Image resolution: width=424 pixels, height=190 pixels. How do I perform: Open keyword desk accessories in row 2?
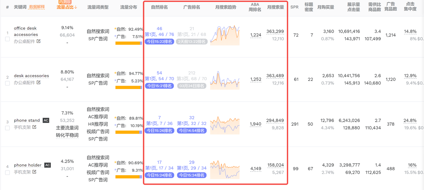(x=31, y=76)
